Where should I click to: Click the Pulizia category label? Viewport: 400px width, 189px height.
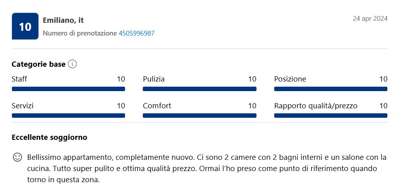(154, 79)
